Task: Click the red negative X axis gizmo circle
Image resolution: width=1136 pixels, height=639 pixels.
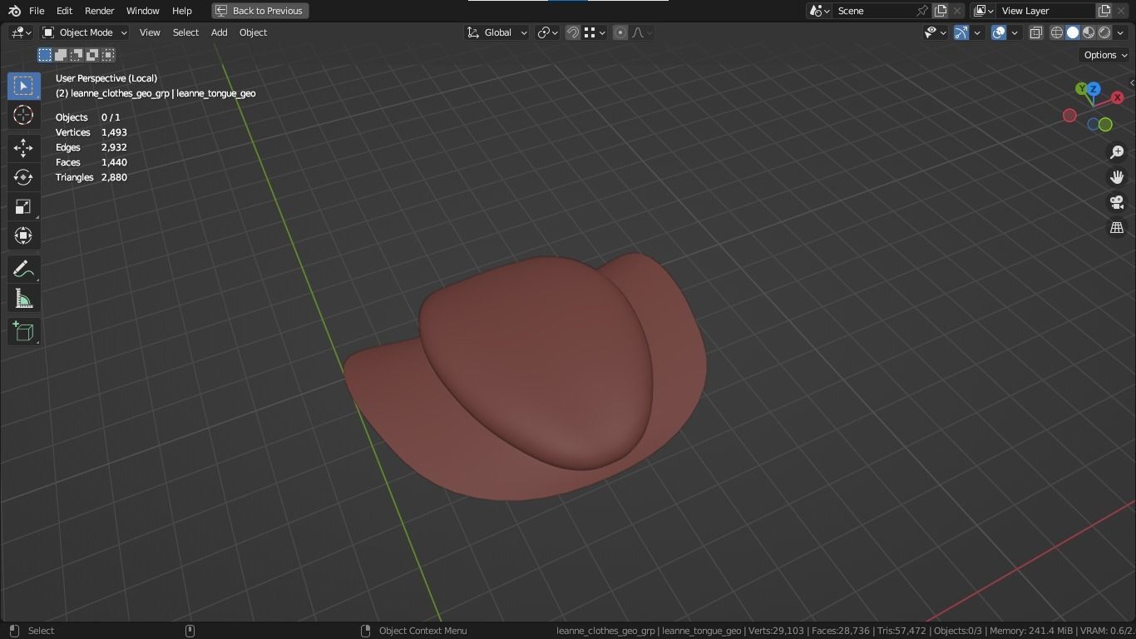Action: pyautogui.click(x=1069, y=116)
